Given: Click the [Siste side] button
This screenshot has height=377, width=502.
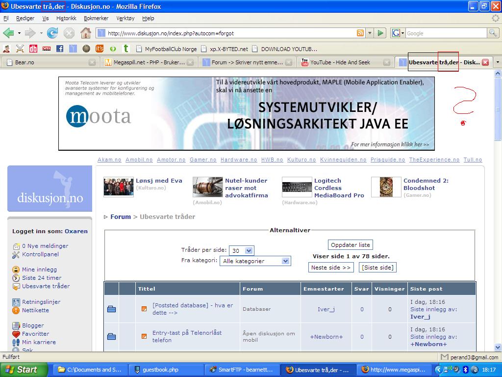Looking at the screenshot, I should click(x=377, y=268).
